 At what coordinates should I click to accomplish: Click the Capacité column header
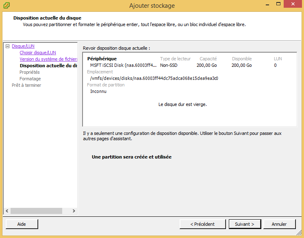208,59
